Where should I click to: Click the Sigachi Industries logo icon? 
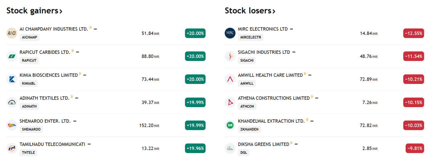(x=230, y=56)
